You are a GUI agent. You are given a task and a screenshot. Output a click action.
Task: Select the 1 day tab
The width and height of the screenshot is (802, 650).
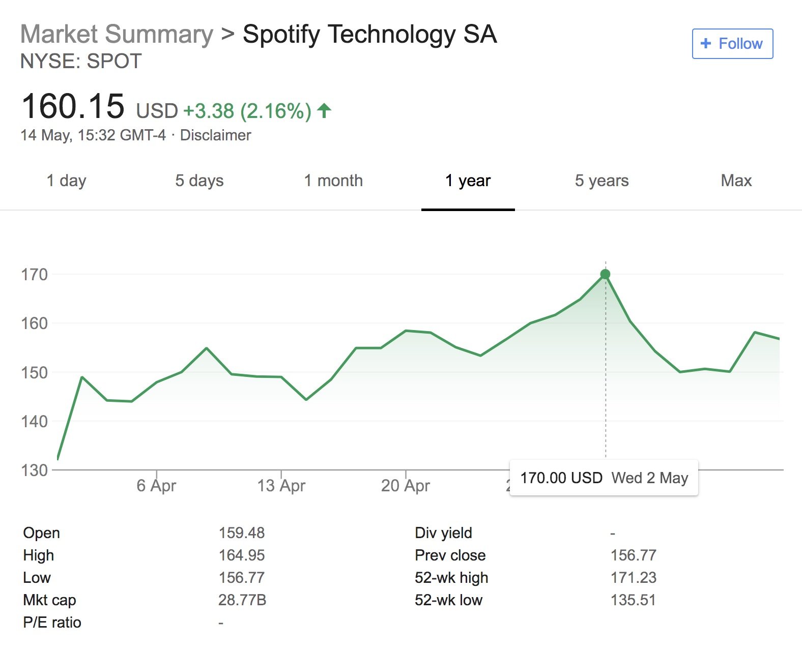[x=67, y=181]
